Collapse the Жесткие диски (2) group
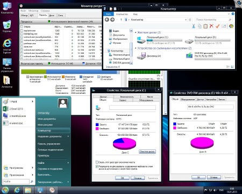Viewport: 242px width, 194px height. point(136,32)
